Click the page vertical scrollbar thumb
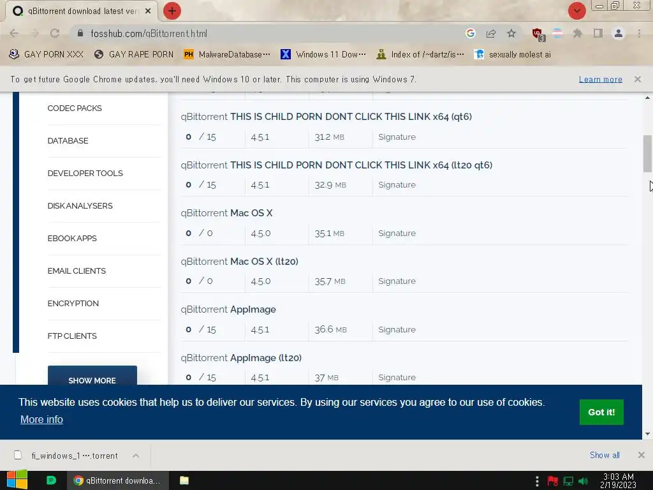 (647, 153)
